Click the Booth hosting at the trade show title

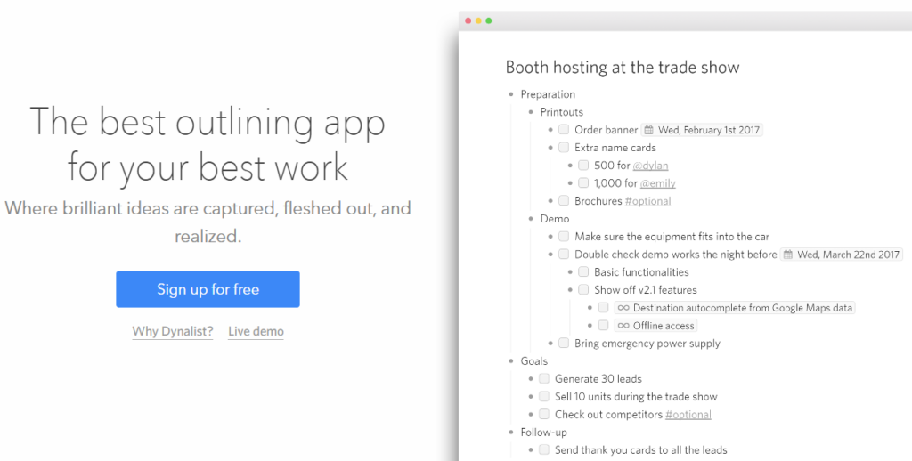(622, 68)
